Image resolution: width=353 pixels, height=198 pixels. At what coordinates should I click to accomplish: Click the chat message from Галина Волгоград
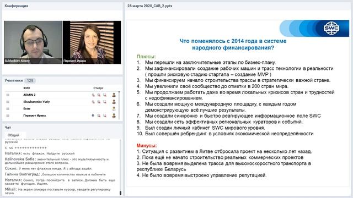click(55, 174)
